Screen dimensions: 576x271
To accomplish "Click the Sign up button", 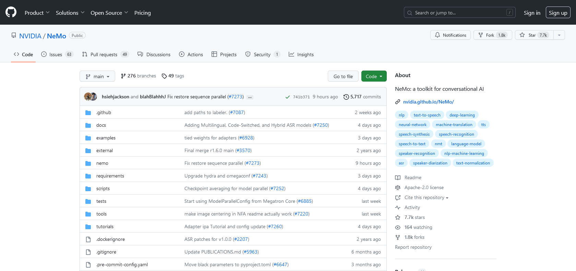I will click(x=558, y=13).
